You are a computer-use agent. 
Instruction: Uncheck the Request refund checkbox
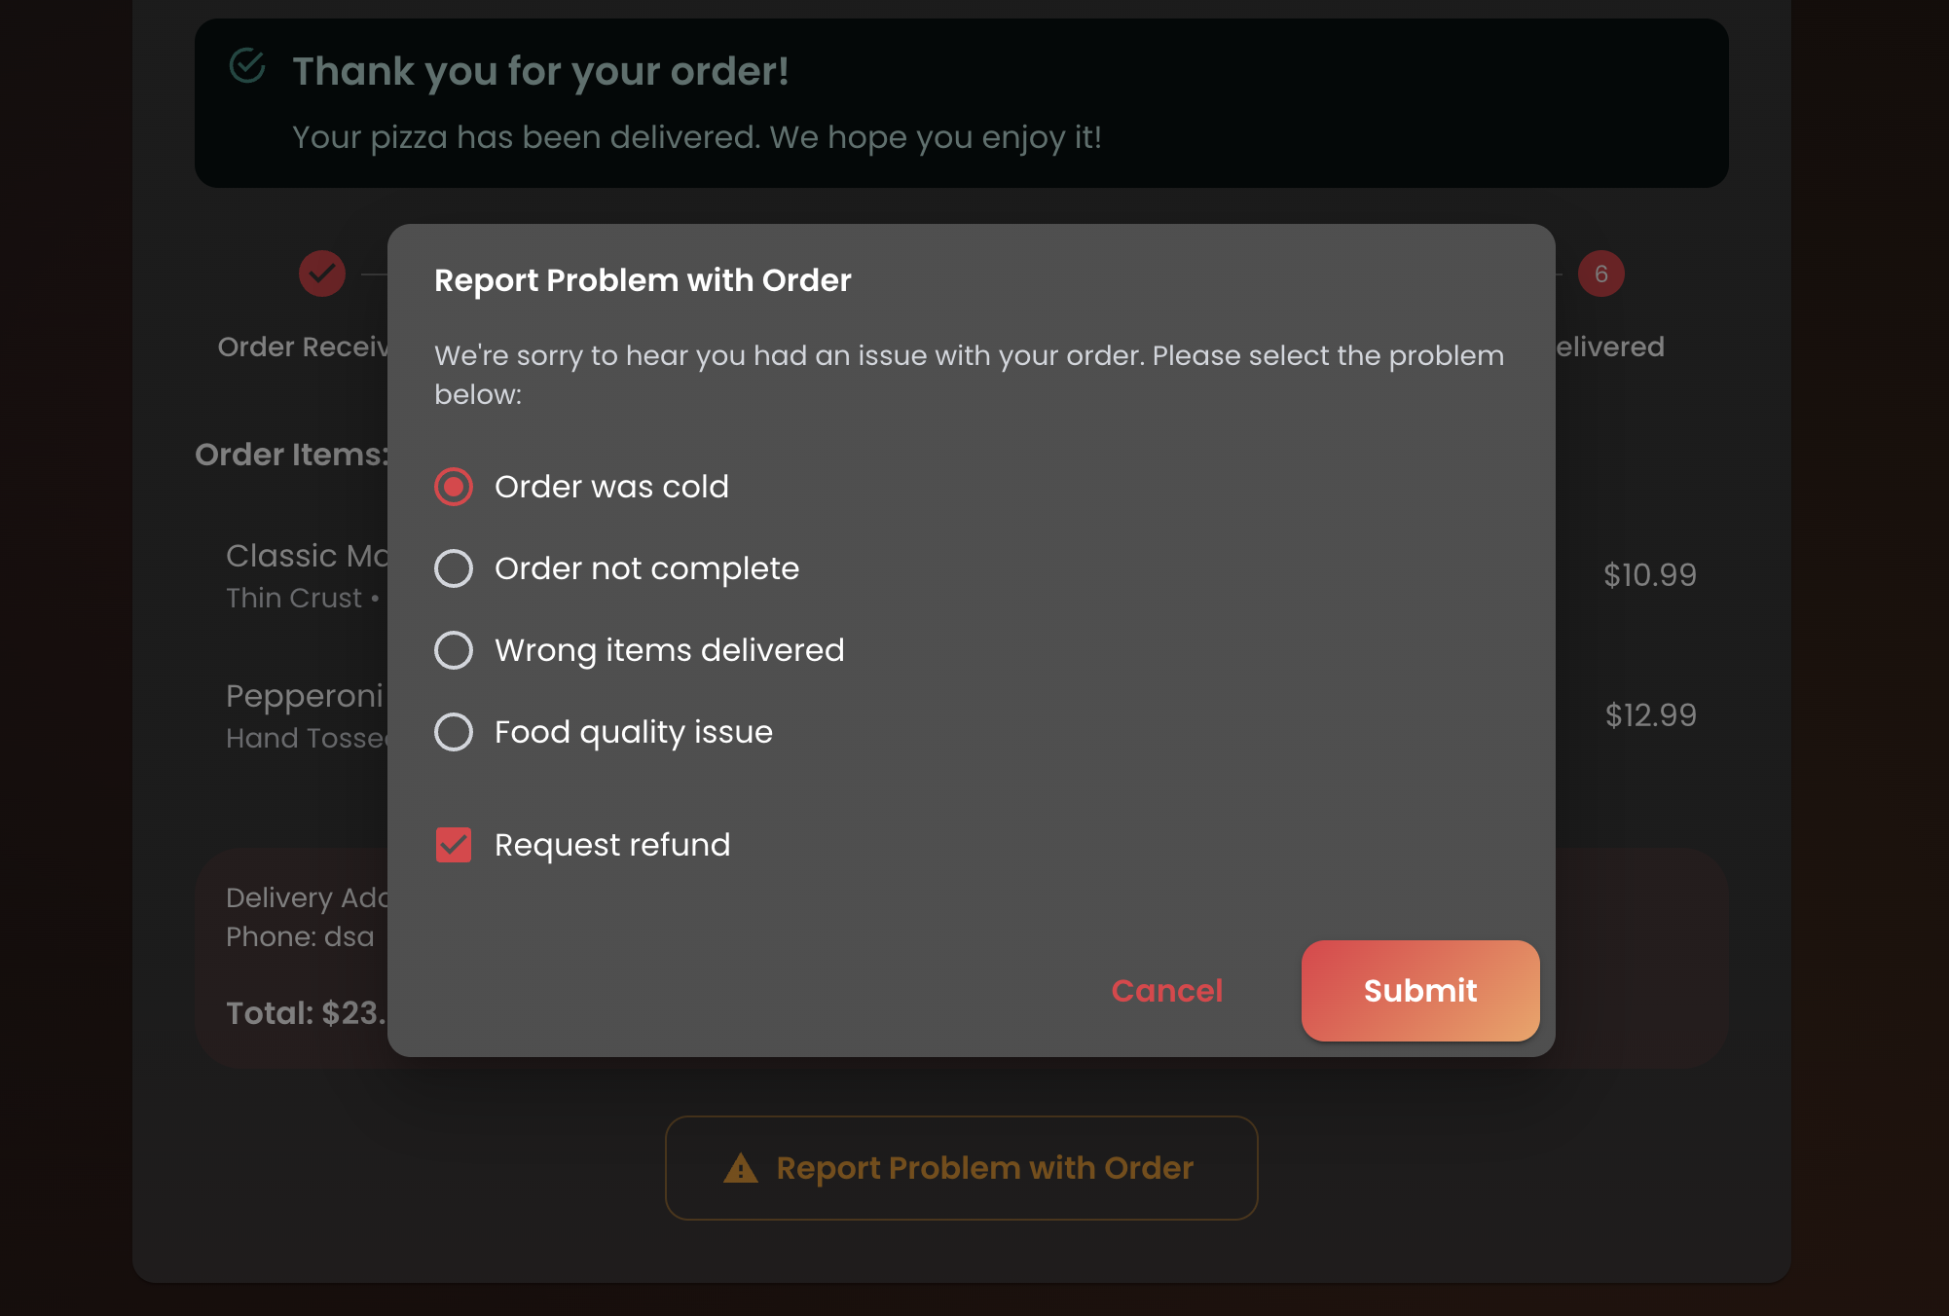click(454, 845)
